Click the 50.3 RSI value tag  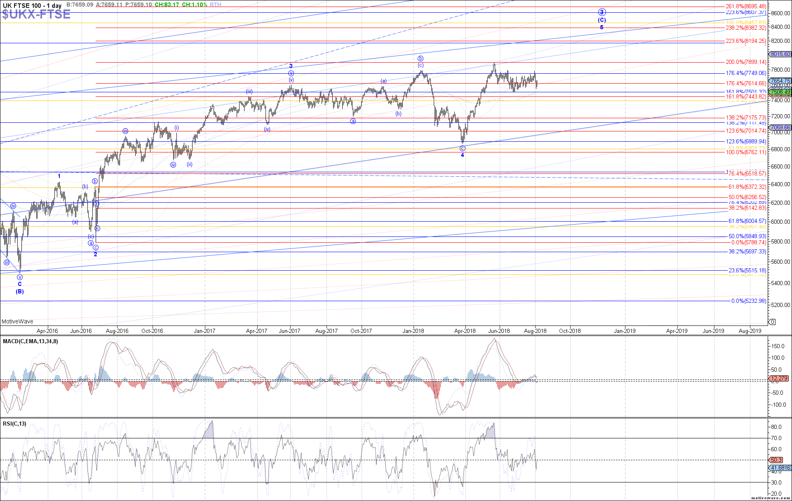tap(776, 460)
